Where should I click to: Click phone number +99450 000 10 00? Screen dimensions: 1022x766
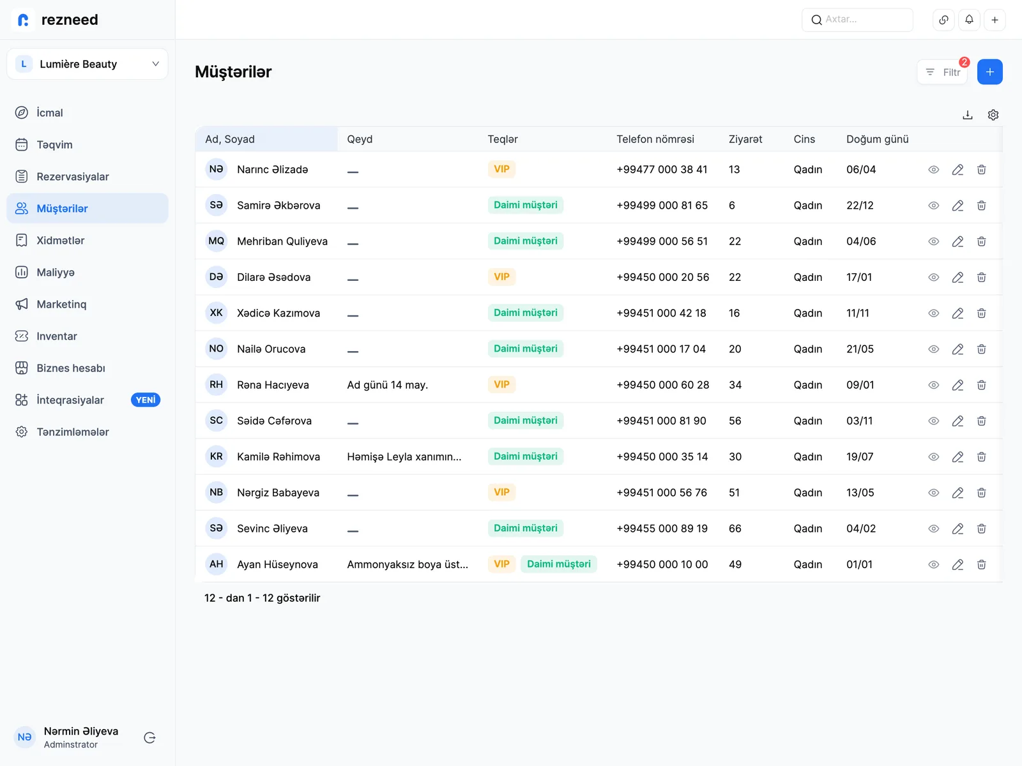coord(662,564)
